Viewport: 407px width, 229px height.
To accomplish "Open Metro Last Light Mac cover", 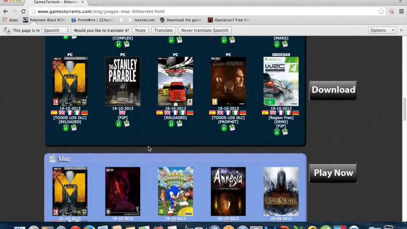I will (70, 191).
